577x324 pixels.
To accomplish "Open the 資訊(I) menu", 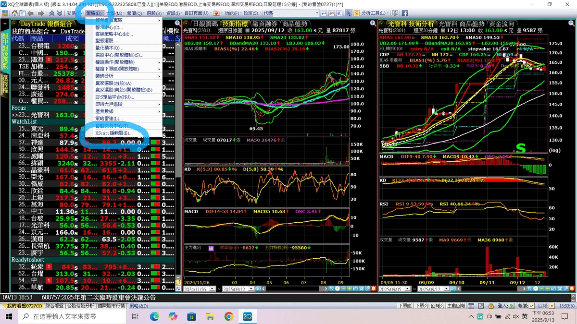I will tap(174, 13).
